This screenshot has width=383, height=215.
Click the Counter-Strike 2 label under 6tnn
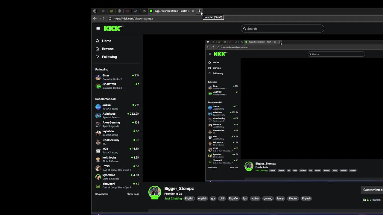pos(112,79)
